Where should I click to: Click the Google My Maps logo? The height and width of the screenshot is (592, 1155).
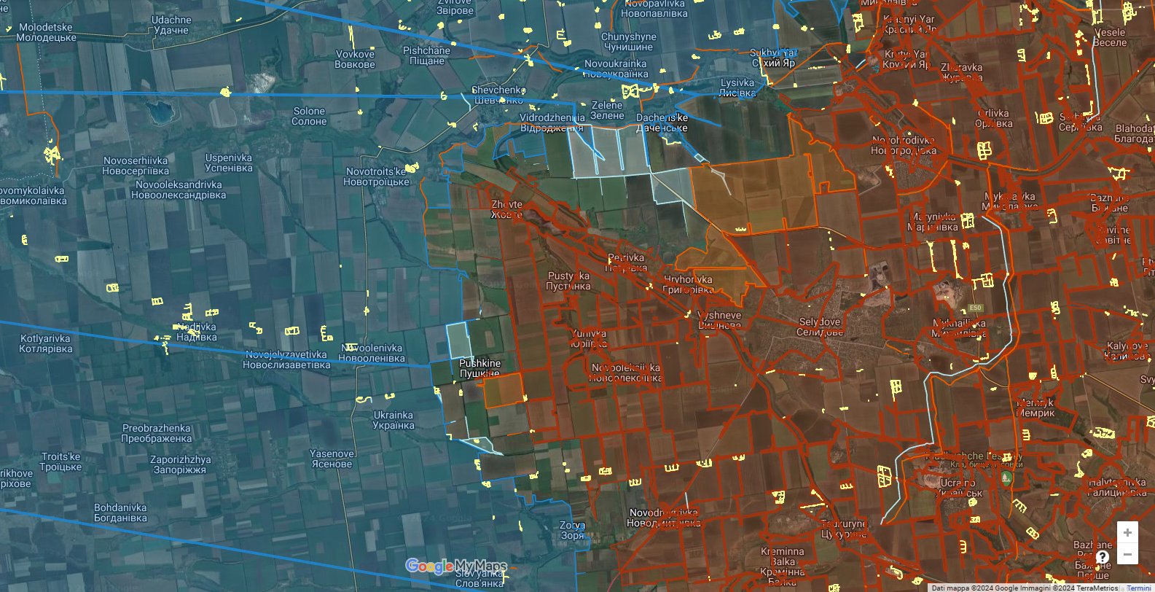pyautogui.click(x=456, y=566)
